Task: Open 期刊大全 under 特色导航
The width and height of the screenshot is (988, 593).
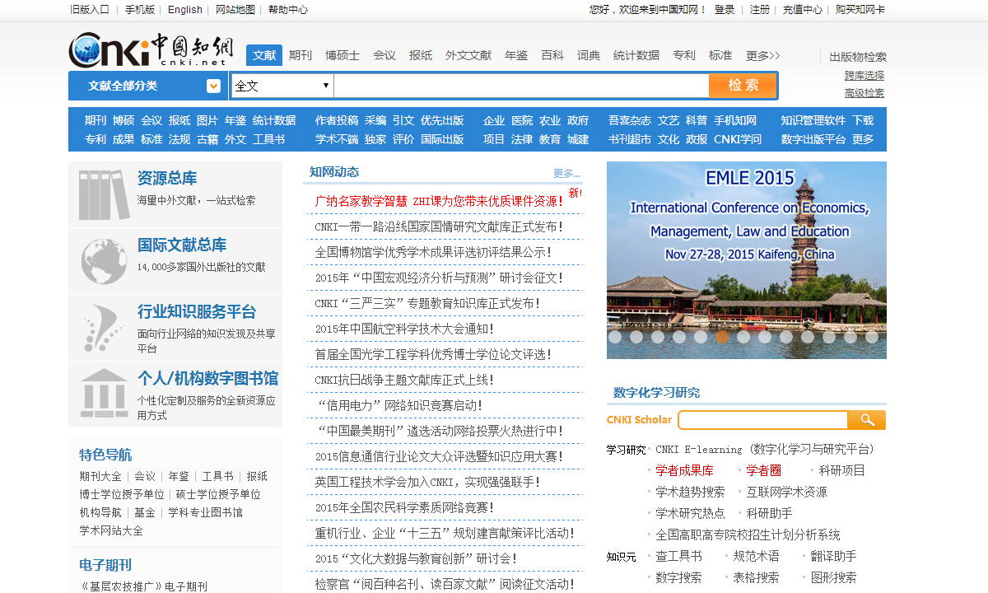Action: tap(100, 476)
